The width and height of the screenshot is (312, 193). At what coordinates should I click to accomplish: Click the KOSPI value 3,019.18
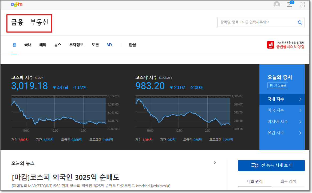click(x=29, y=86)
